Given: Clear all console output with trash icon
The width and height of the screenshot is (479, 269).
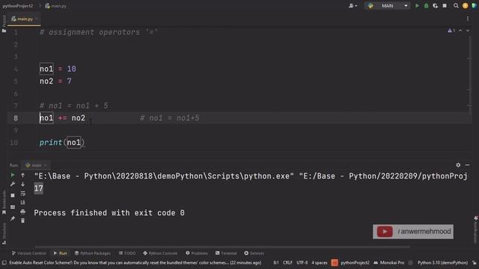Looking at the screenshot, I should click(x=23, y=220).
